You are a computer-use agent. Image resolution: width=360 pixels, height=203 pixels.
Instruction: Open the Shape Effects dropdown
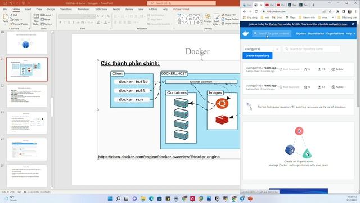click(230, 24)
